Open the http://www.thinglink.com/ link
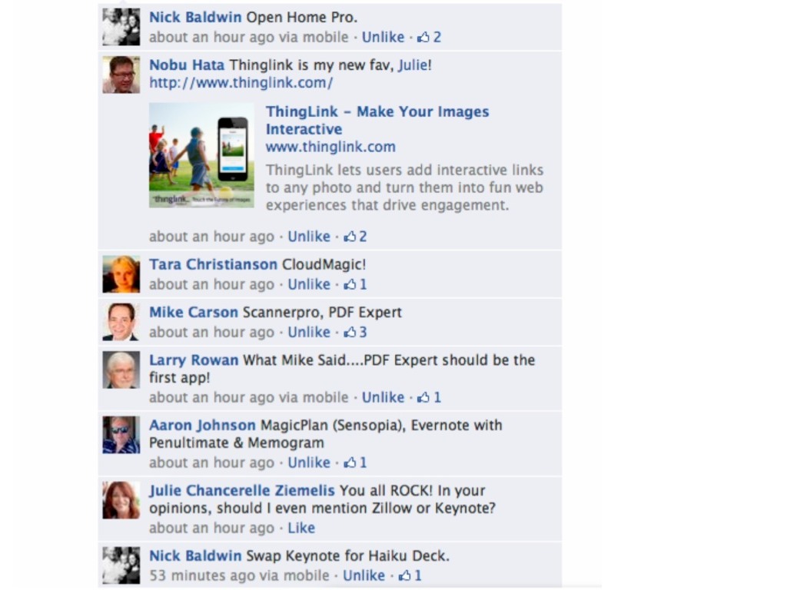This screenshot has height=590, width=787. point(241,83)
